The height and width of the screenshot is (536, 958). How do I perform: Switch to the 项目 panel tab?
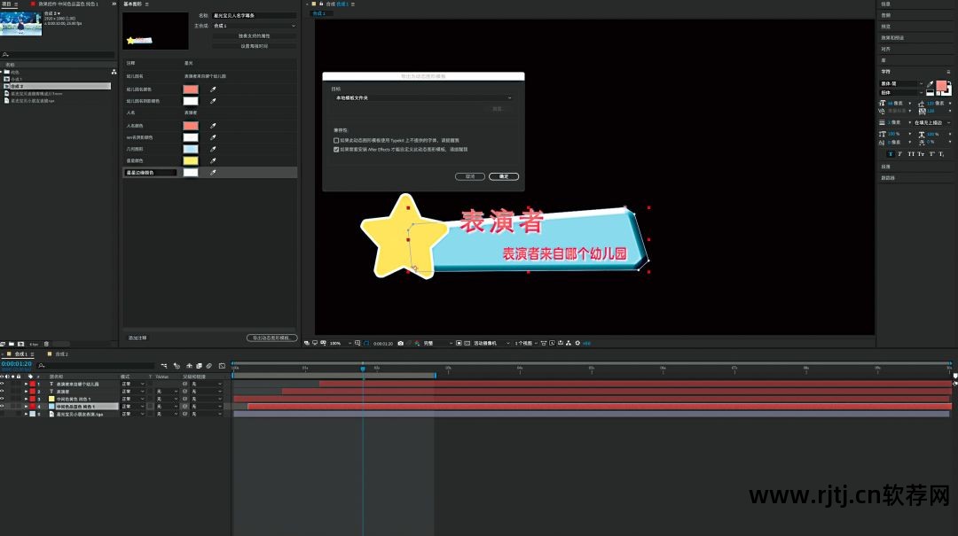click(7, 4)
